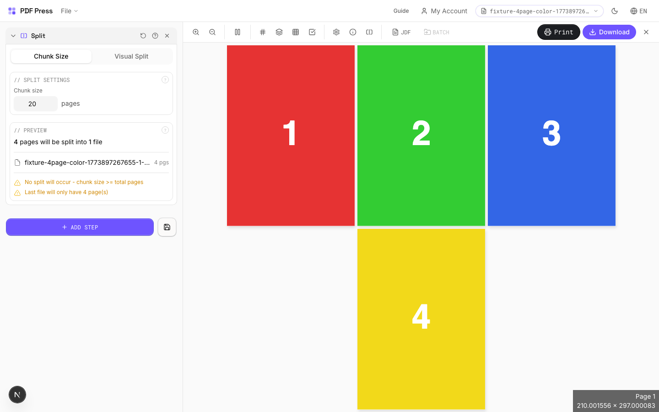Click the hash grid overlay icon
The height and width of the screenshot is (412, 659).
pos(263,32)
